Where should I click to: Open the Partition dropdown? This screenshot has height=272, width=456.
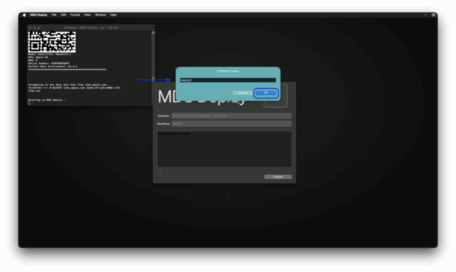click(231, 116)
